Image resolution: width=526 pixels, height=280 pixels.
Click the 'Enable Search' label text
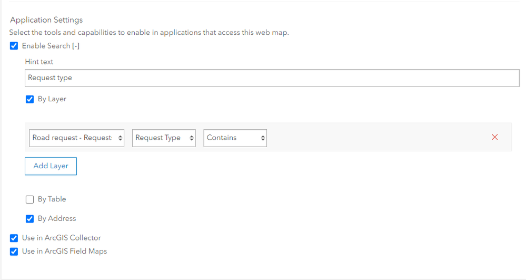46,46
